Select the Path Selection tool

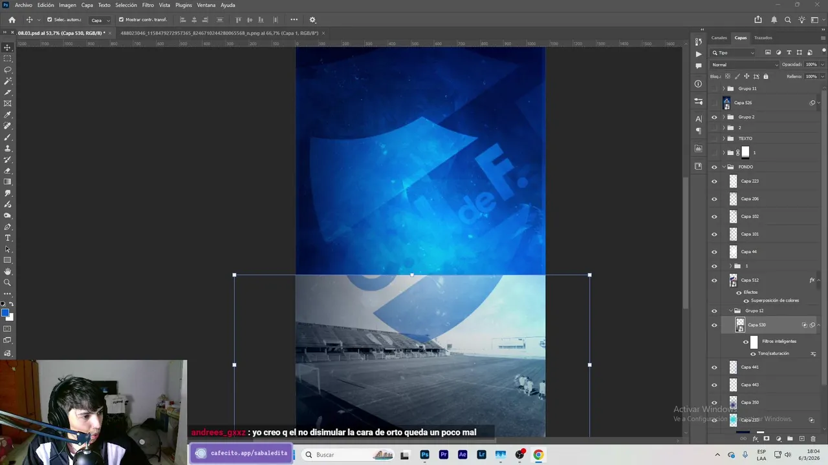point(8,249)
